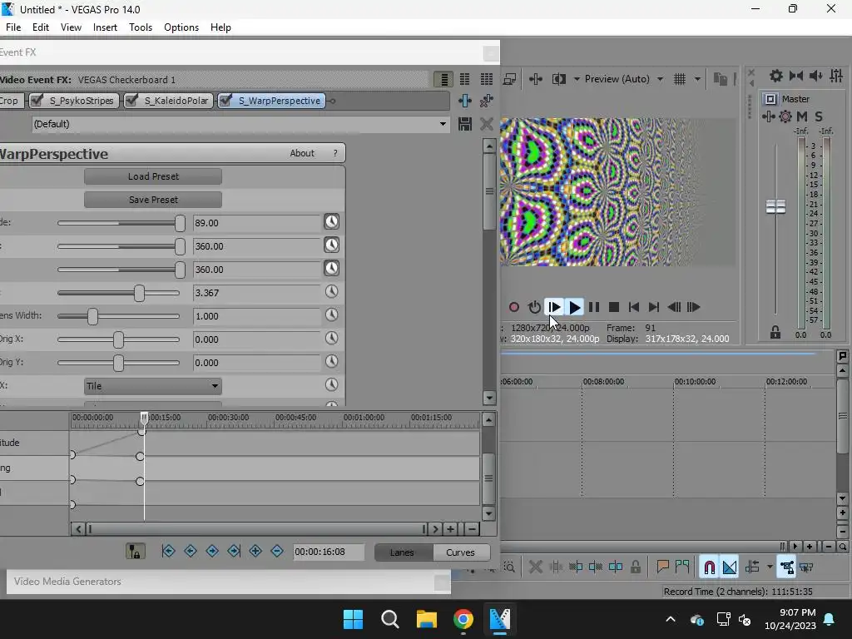
Task: Open the Auto Ripple mode dropdown arrow
Action: click(x=770, y=567)
